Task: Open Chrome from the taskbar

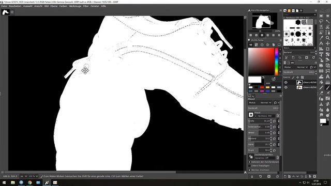Action: pyautogui.click(x=30, y=182)
